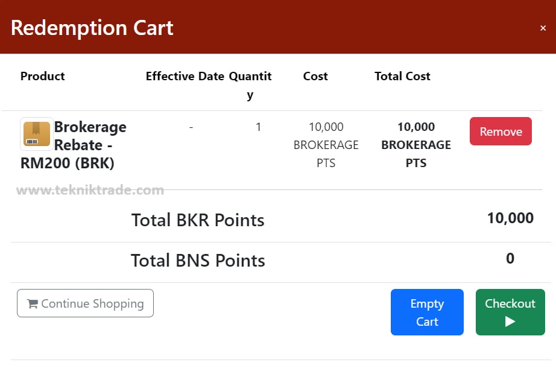The image size is (556, 371).
Task: Click the Total Cost column header
Action: coord(402,76)
